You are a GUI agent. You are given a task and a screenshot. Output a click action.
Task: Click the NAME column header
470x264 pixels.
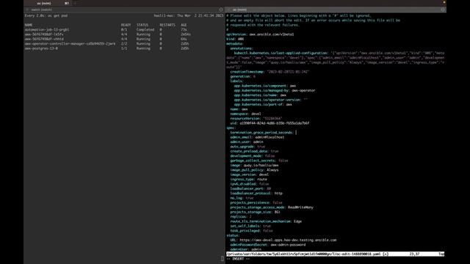point(29,25)
